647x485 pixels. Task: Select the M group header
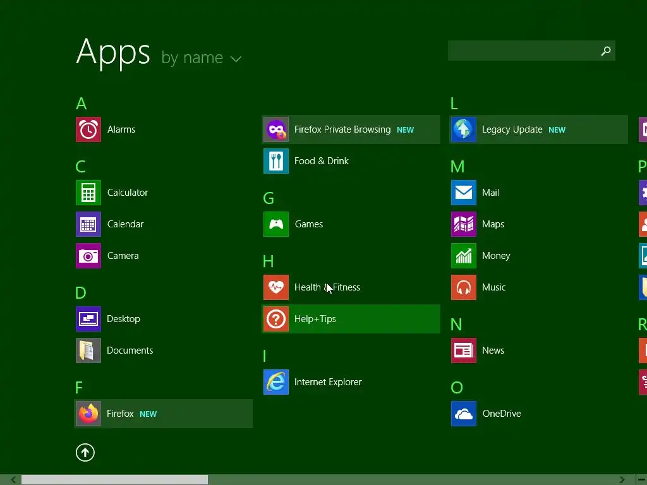point(457,167)
